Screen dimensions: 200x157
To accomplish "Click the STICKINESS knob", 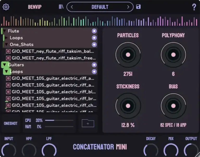I will click(x=128, y=106).
